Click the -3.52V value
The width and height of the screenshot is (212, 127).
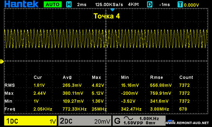pos(128,101)
